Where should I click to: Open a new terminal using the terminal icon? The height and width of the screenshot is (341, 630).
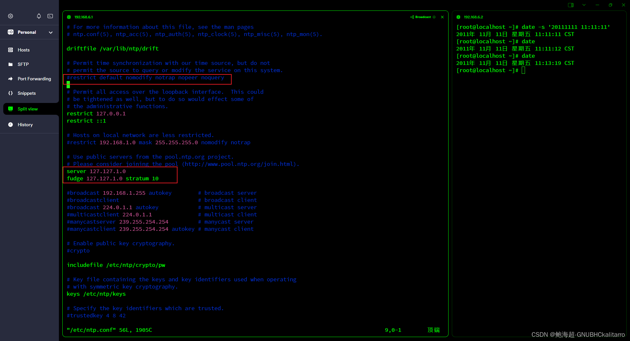(50, 16)
